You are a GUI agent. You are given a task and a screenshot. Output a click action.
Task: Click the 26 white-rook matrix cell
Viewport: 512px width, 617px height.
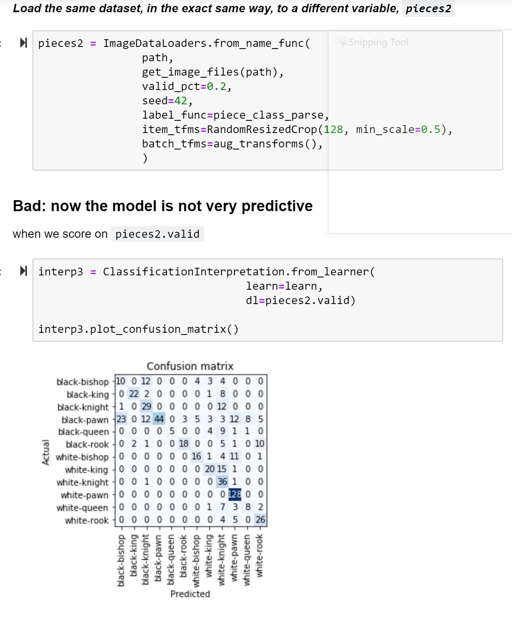pos(260,519)
